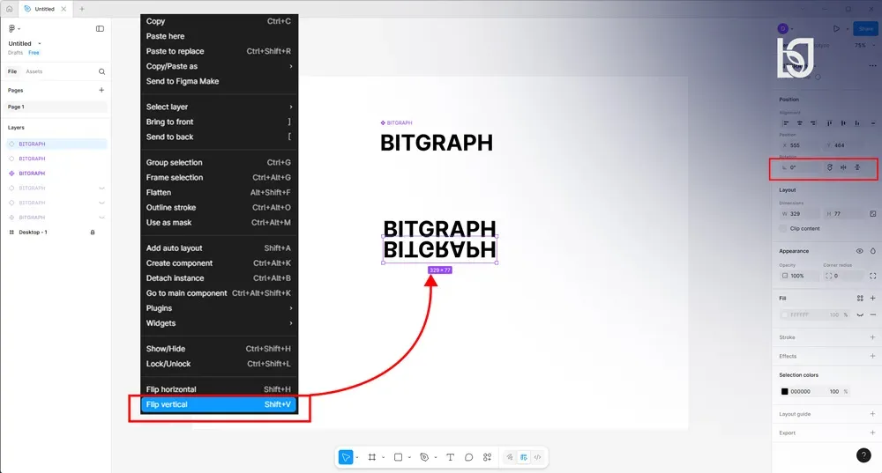Toggle the Clip content checkbox

(783, 229)
